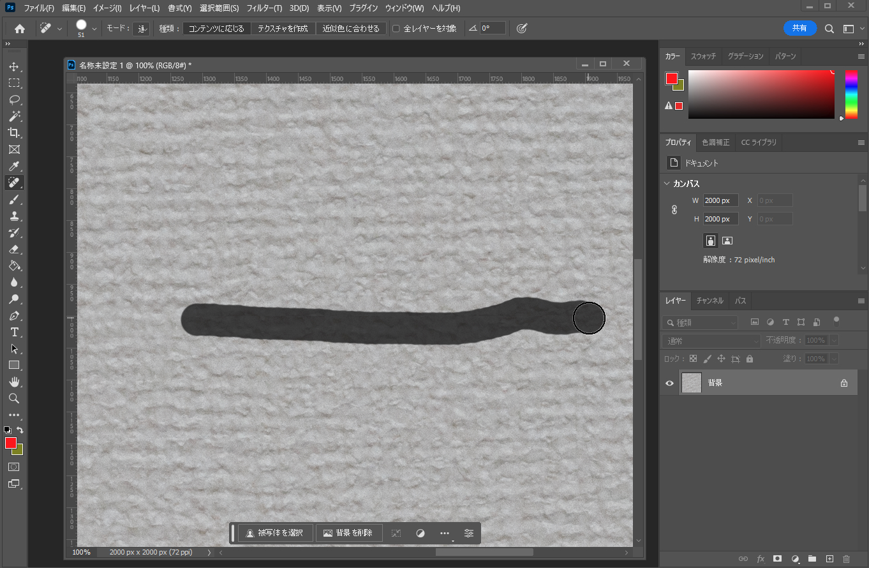Viewport: 869px width, 568px height.
Task: Enable 全レイヤーを対象 checkbox
Action: click(396, 29)
